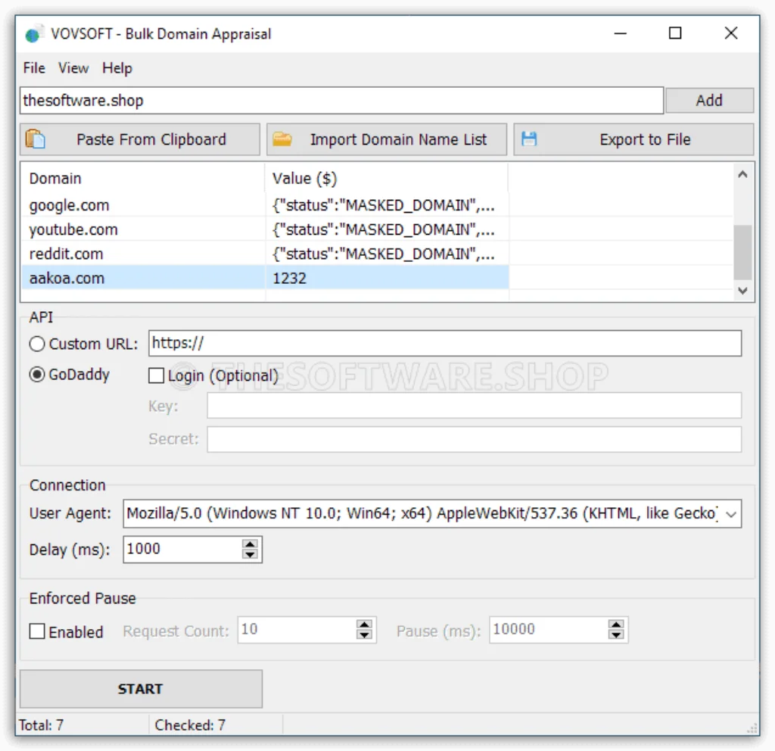Screen dimensions: 775x751
Task: Click domain list scrollbar down arrow
Action: point(742,291)
